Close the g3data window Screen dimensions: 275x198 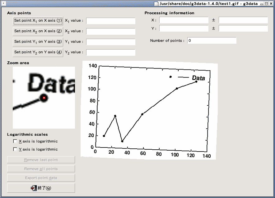271,3
